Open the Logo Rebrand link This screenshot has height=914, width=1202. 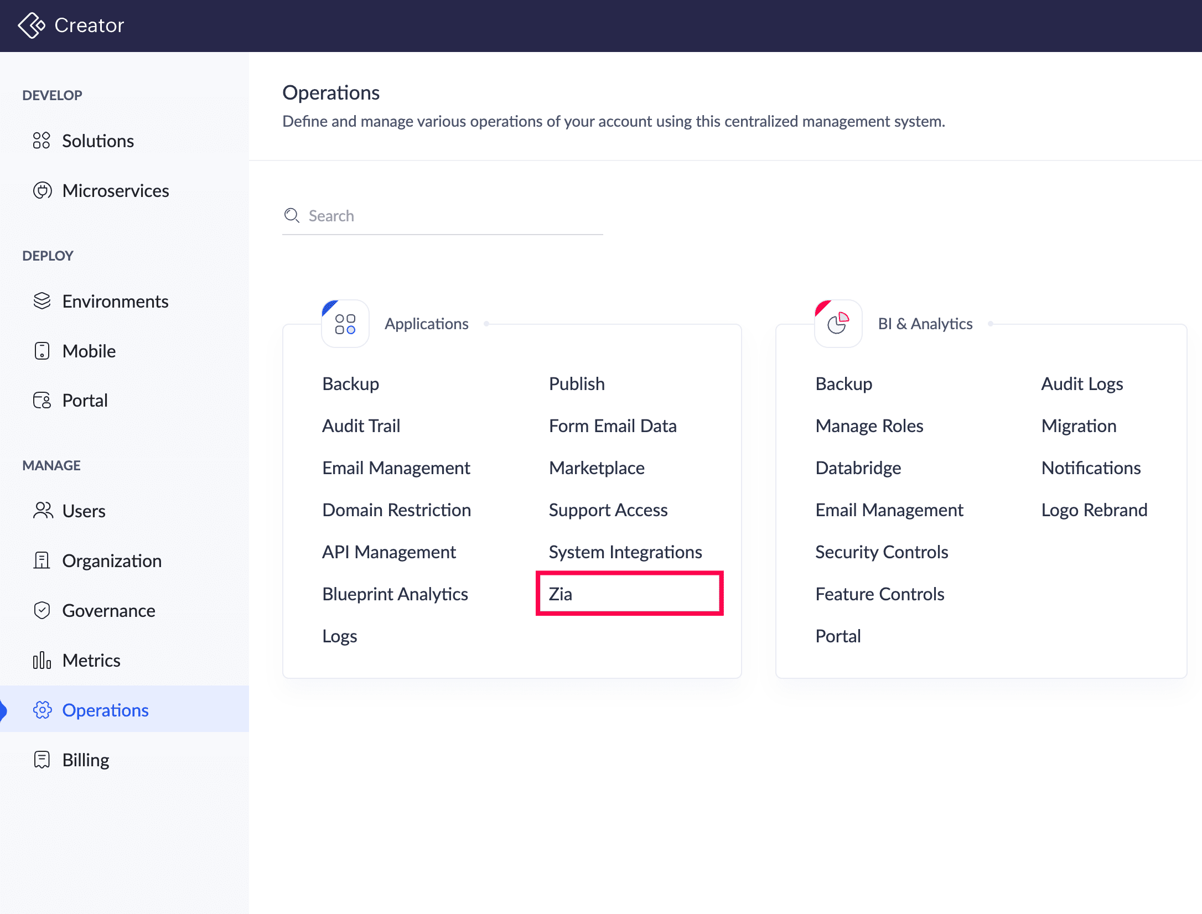tap(1094, 510)
